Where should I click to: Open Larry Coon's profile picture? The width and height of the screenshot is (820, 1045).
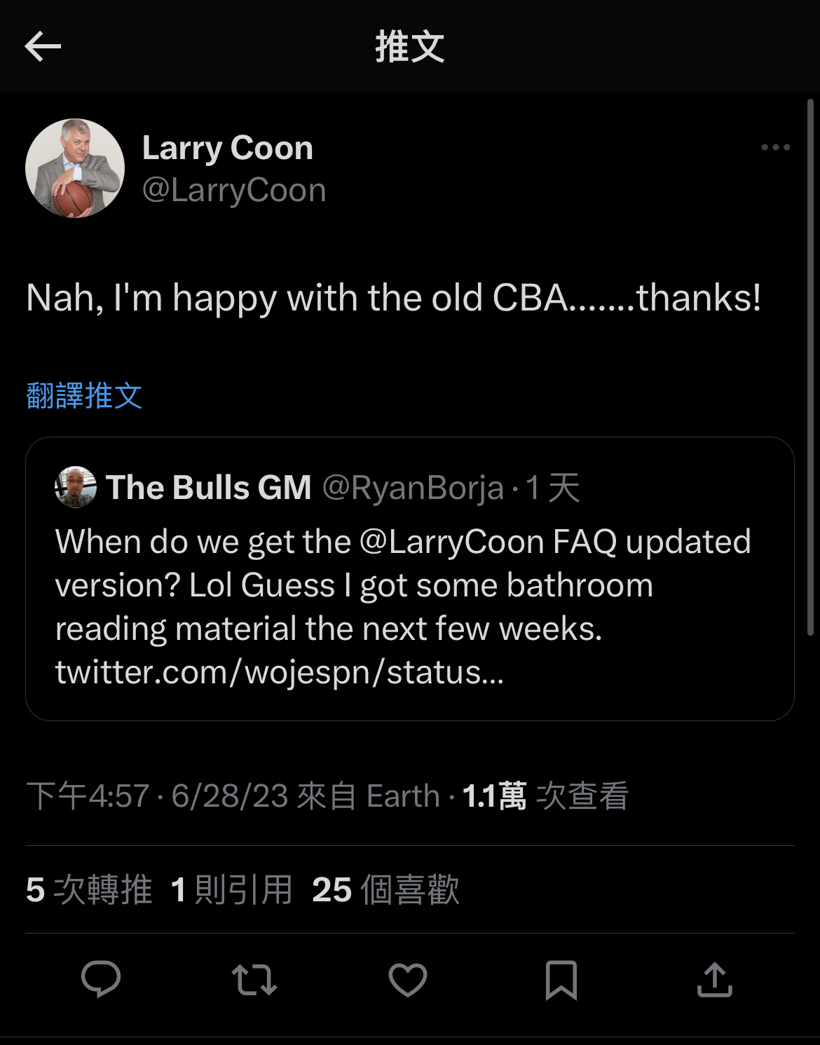pos(75,168)
